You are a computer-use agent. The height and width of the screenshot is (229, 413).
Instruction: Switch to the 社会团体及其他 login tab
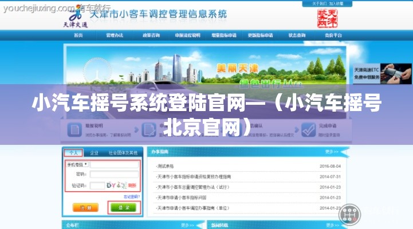[x=123, y=153]
